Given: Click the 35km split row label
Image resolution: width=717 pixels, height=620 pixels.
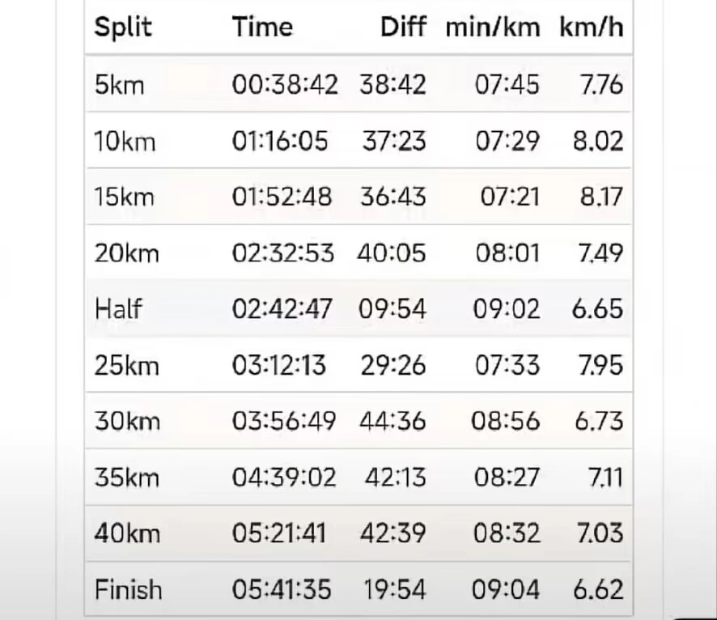Looking at the screenshot, I should pyautogui.click(x=127, y=477).
